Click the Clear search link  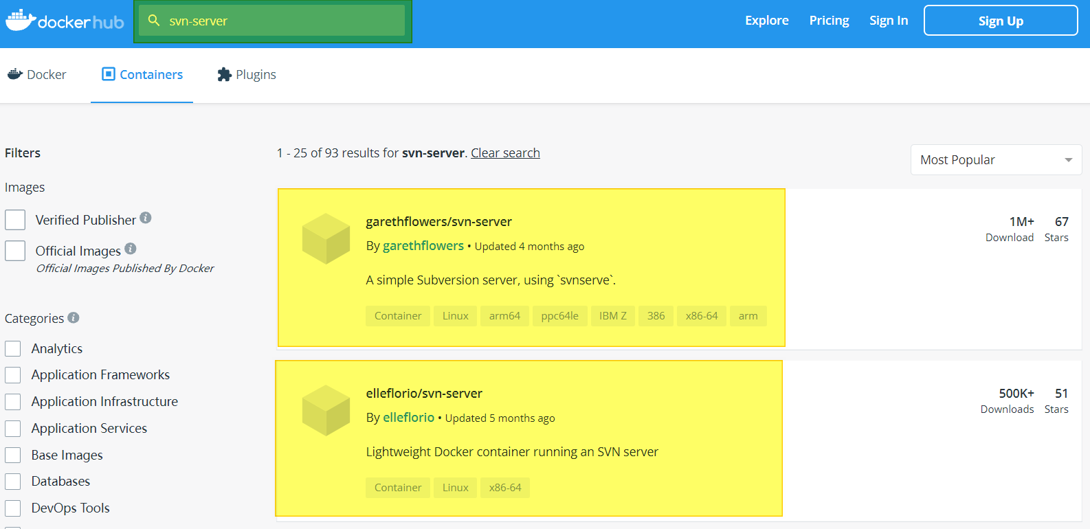(x=505, y=153)
